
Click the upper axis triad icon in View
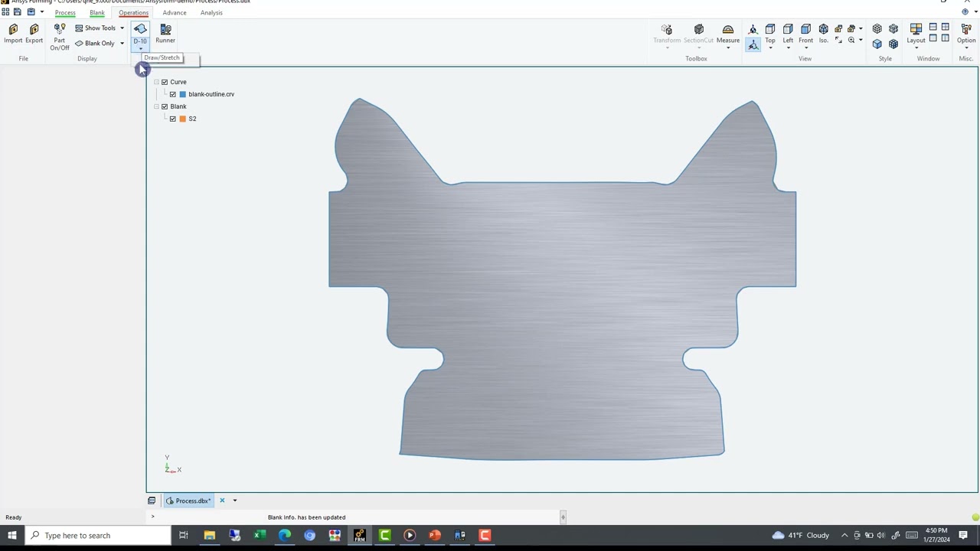click(753, 29)
